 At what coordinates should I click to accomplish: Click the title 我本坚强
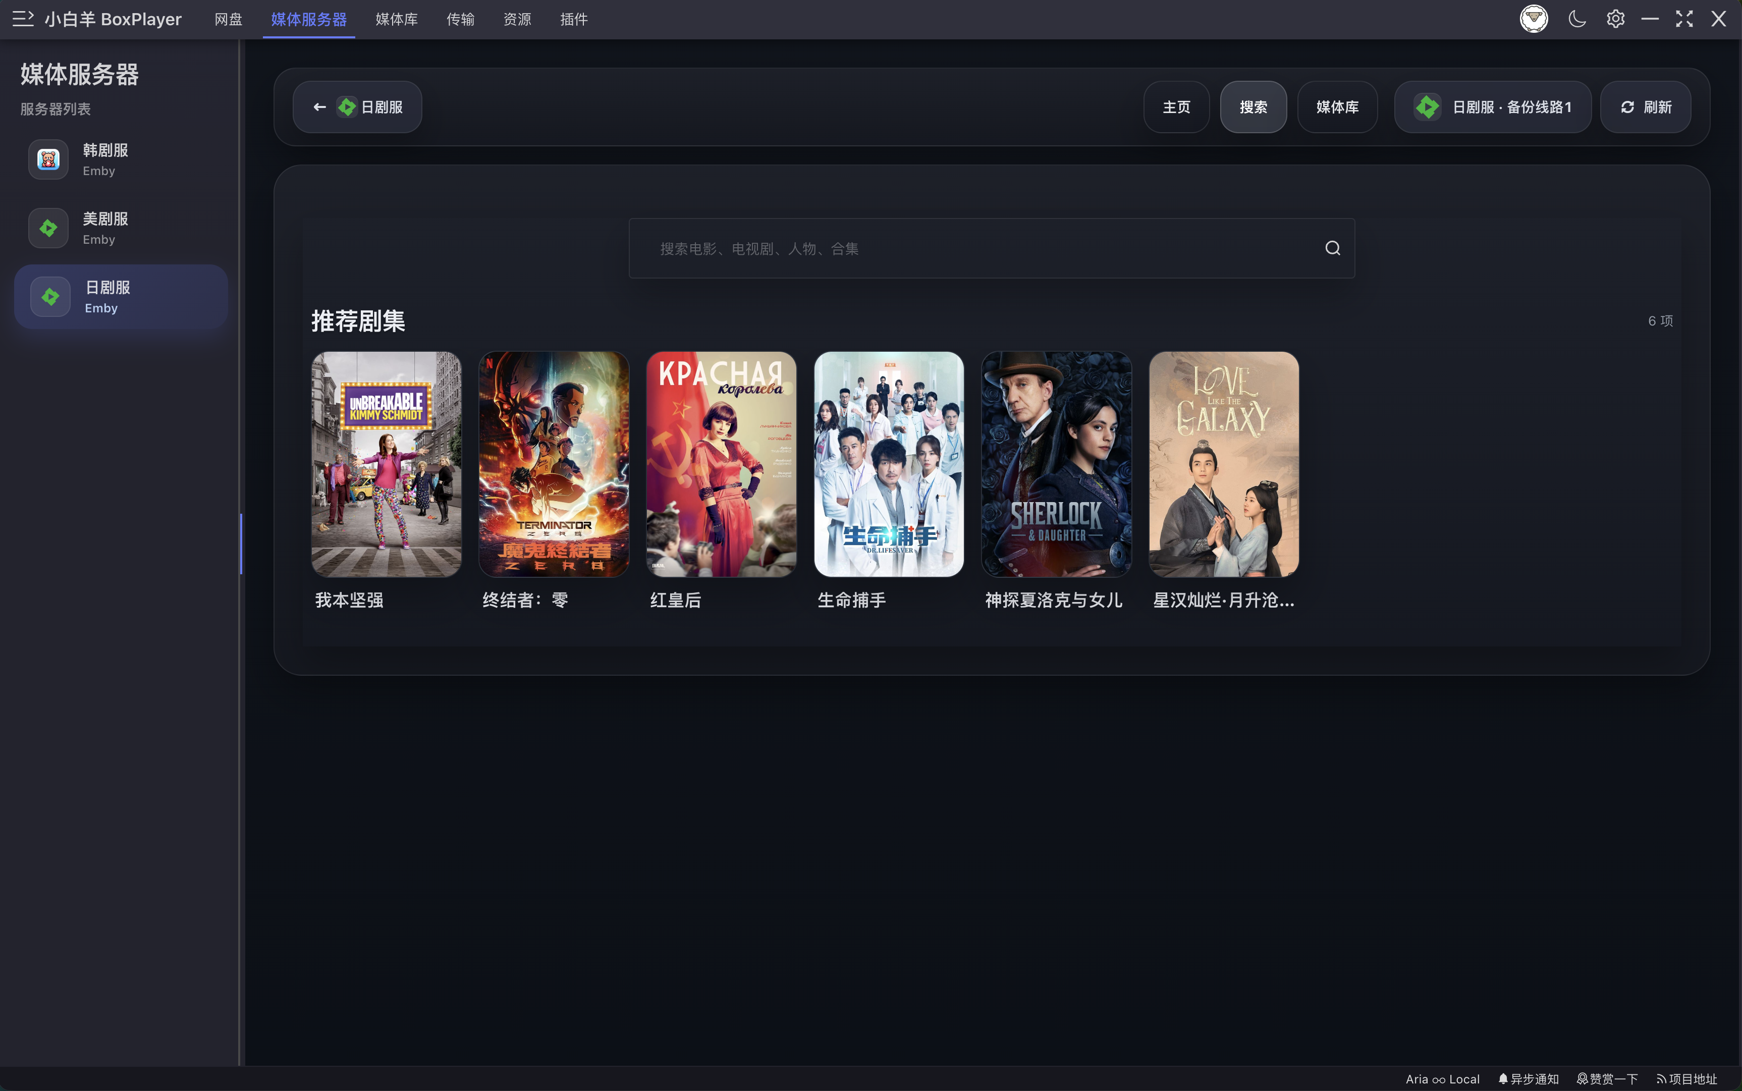pyautogui.click(x=349, y=599)
